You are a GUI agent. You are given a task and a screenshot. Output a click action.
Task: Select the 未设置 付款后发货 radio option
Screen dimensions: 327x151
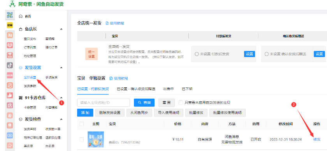197,54
